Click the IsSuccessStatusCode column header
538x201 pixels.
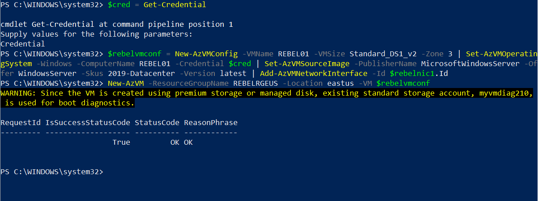pos(88,122)
